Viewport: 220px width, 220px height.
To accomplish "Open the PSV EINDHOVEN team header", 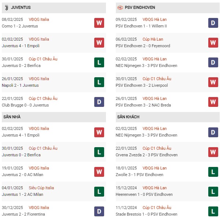I will 168,8.
